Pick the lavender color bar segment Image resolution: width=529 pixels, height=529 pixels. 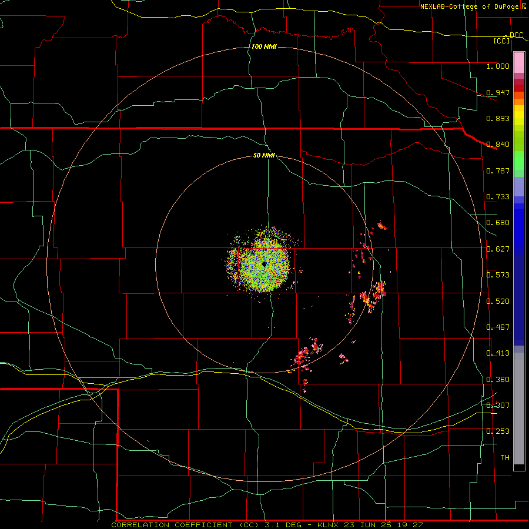click(519, 186)
